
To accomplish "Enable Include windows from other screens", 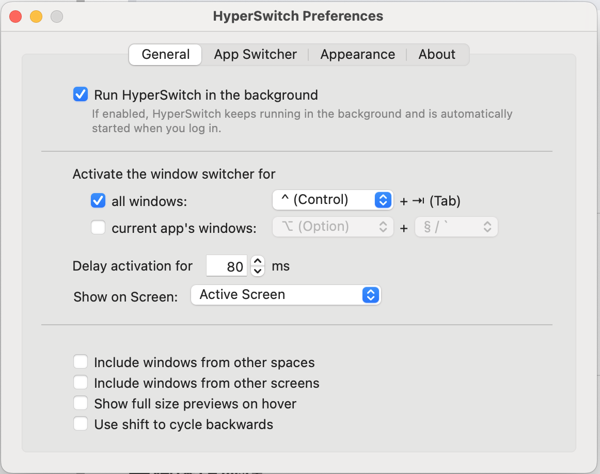I will pyautogui.click(x=81, y=382).
